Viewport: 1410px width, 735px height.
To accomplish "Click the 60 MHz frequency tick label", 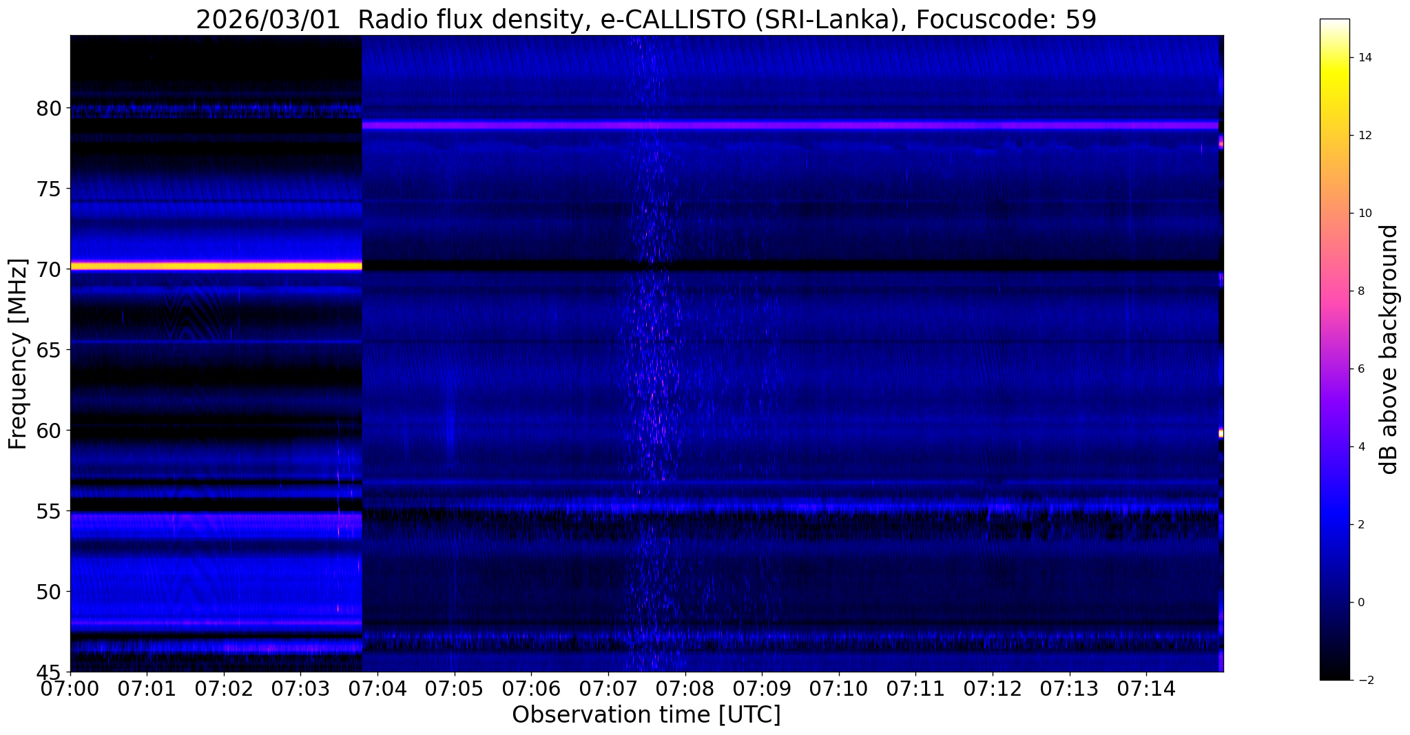I will 49,431.
